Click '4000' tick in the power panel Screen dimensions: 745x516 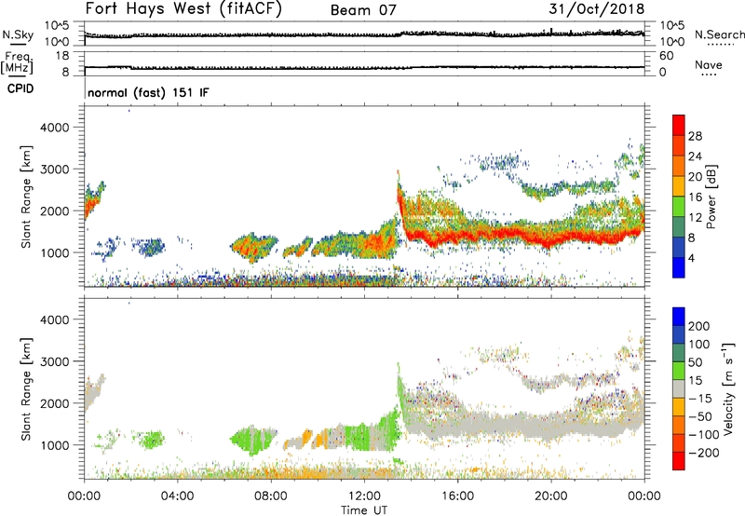[x=55, y=128]
